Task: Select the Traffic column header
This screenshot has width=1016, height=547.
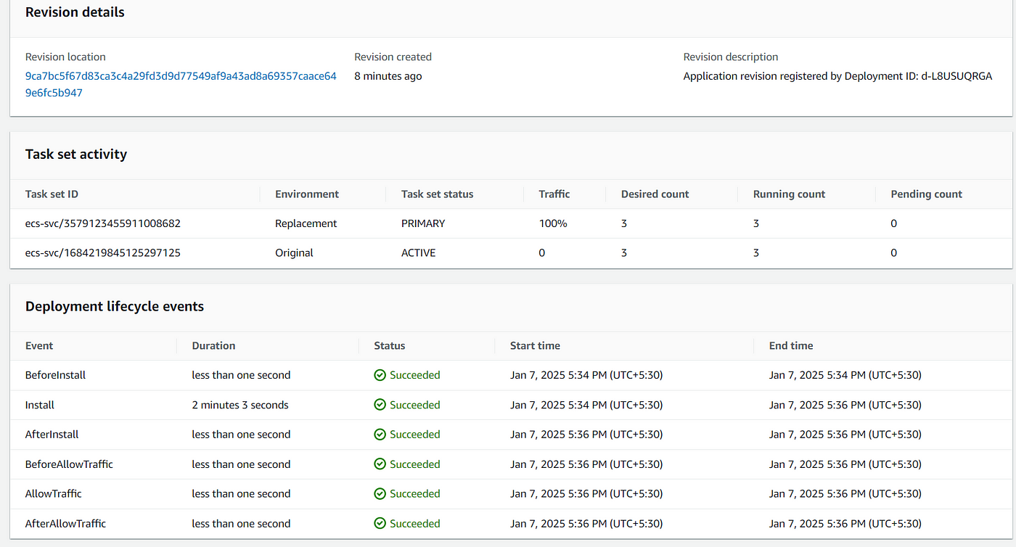Action: click(x=554, y=194)
